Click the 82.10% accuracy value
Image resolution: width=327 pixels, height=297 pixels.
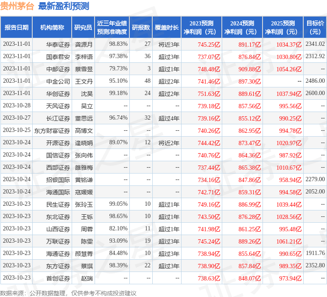tap(118, 229)
